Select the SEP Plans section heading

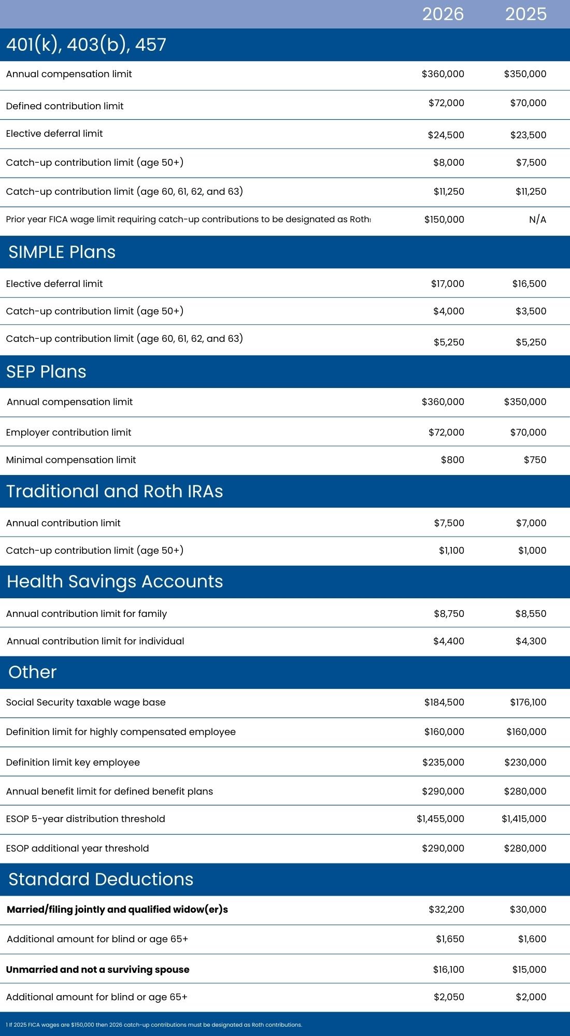(x=46, y=372)
